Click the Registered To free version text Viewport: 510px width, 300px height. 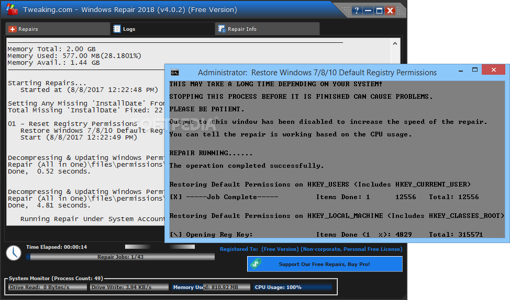click(311, 249)
